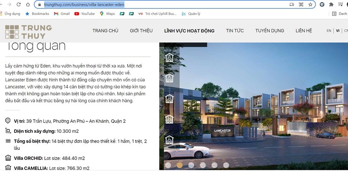The image size is (348, 172).
Task: Open LĨNH VỰC HOẠT ĐỘNG menu
Action: [189, 31]
